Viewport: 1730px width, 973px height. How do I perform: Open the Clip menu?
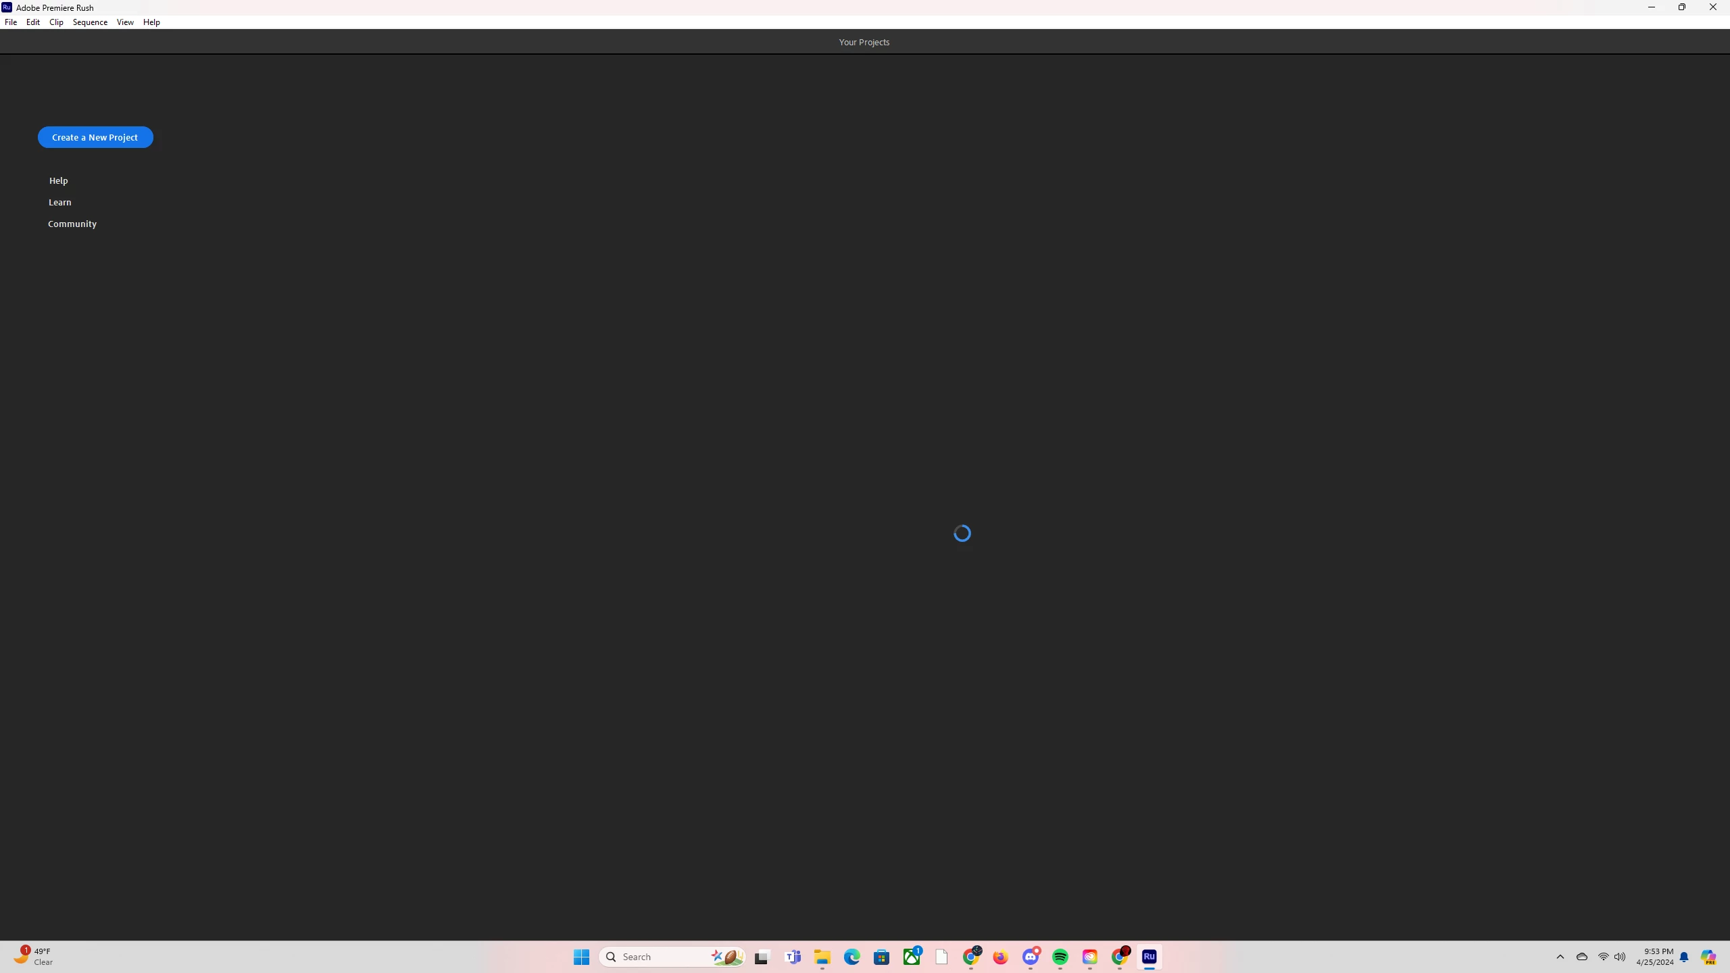(x=56, y=22)
